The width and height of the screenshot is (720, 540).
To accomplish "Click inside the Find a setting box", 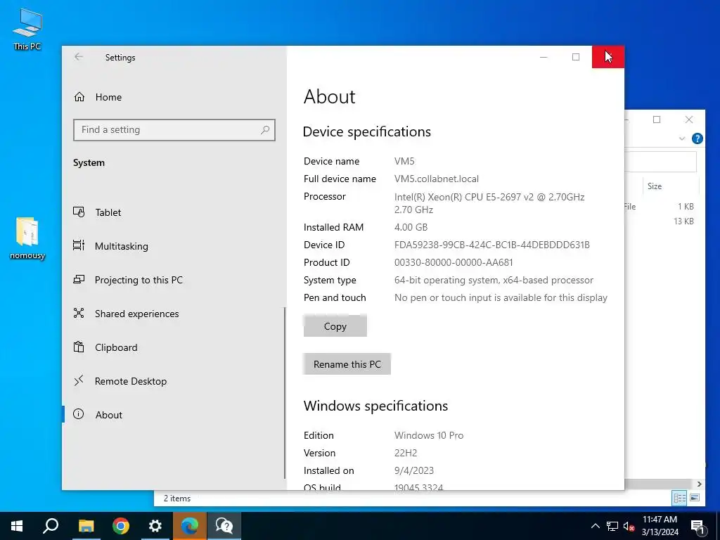I will [x=174, y=130].
